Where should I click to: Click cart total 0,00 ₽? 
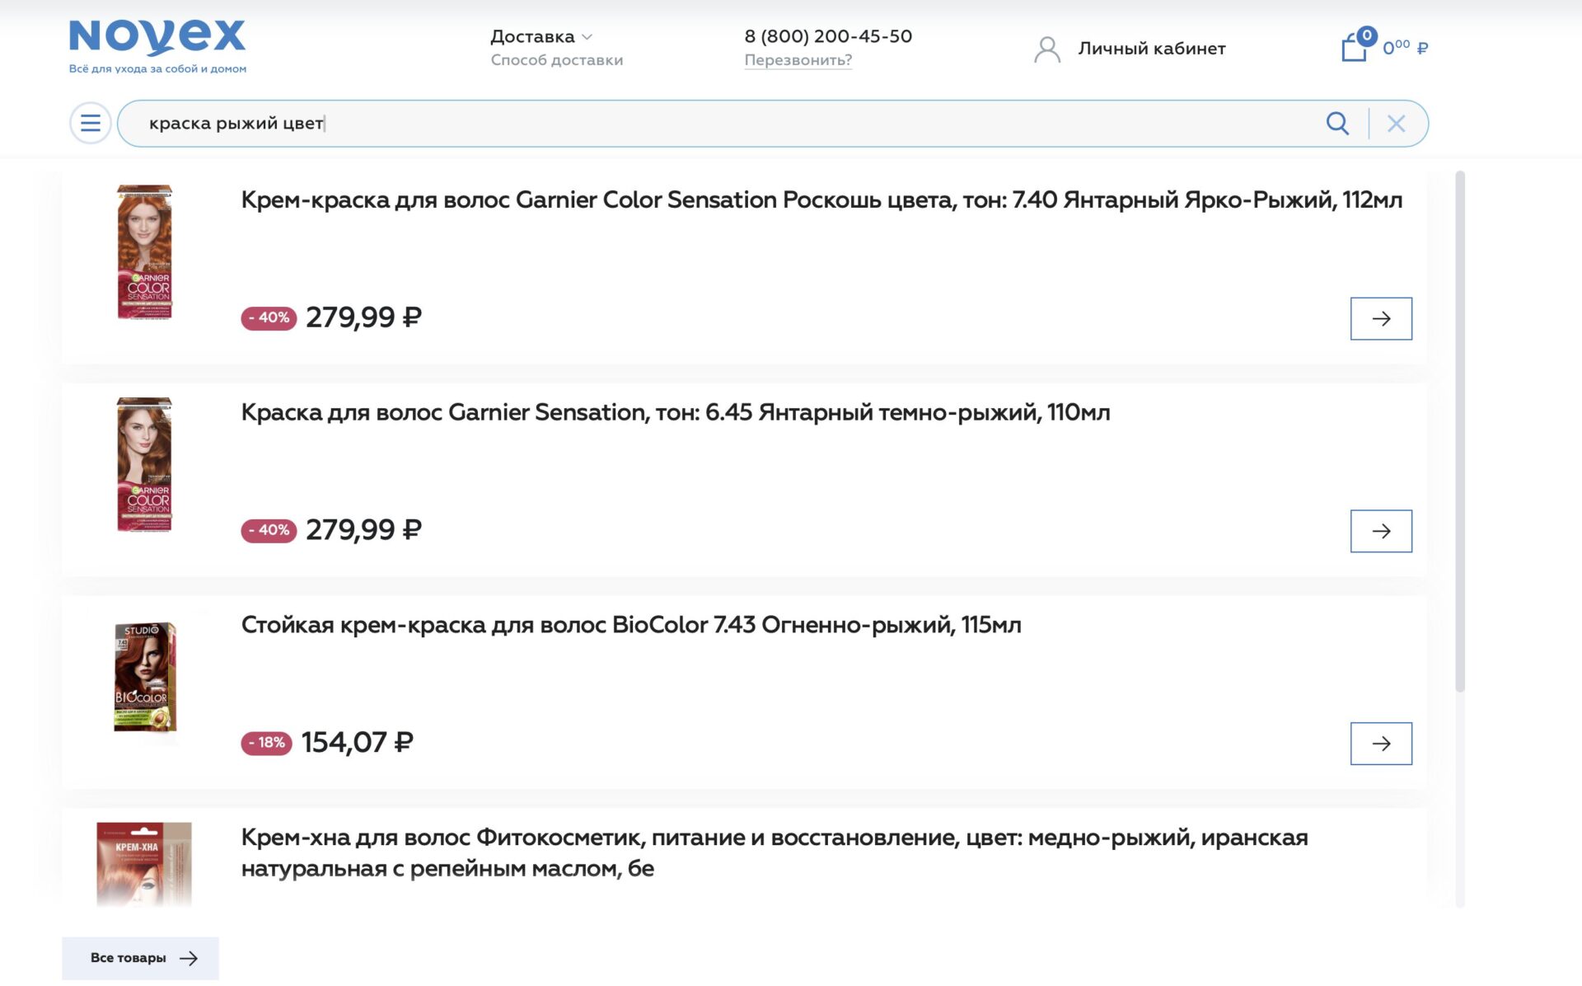pyautogui.click(x=1405, y=48)
